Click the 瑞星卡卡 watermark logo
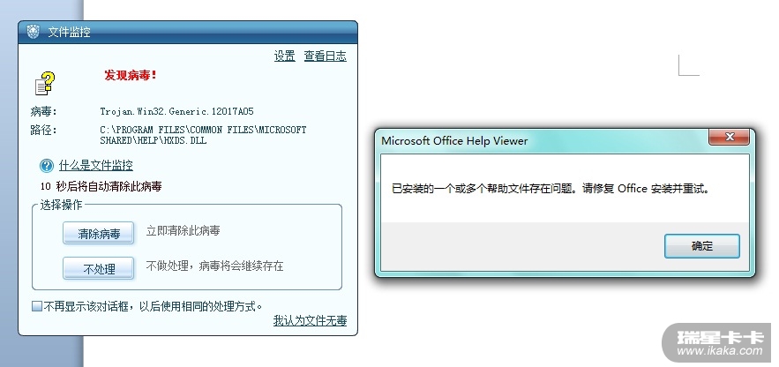 pyautogui.click(x=716, y=338)
